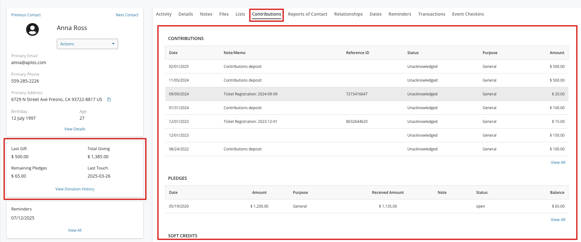581x242 pixels.
Task: Select the Files tab
Action: click(224, 14)
